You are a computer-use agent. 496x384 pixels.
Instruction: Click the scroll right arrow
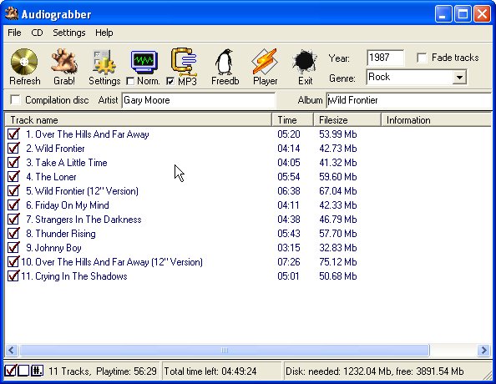pyautogui.click(x=484, y=350)
